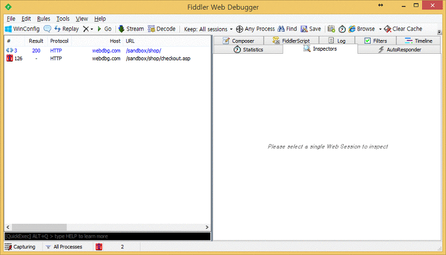Toggle Decode mode

click(161, 29)
